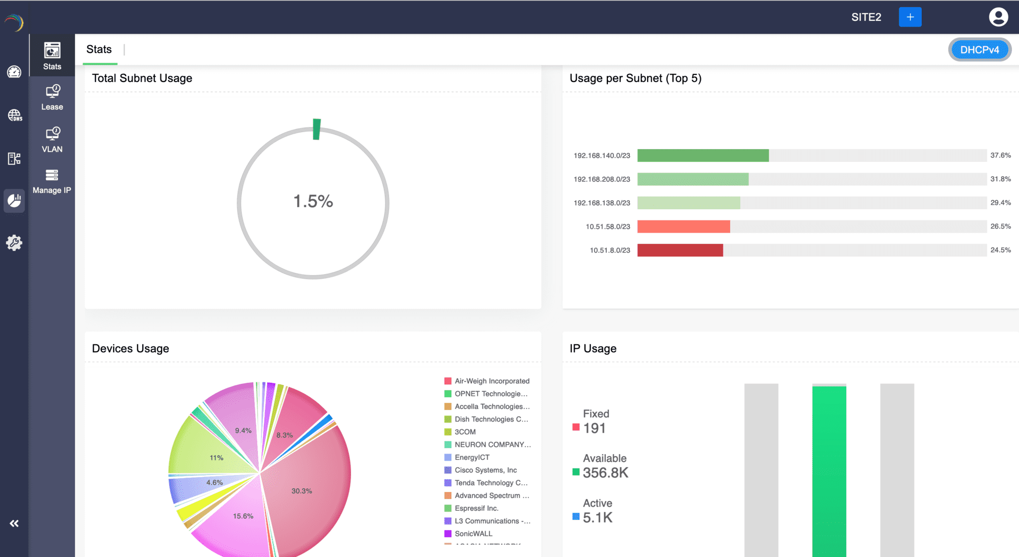Viewport: 1019px width, 557px height.
Task: Open the Stats sidebar icon
Action: click(x=52, y=55)
